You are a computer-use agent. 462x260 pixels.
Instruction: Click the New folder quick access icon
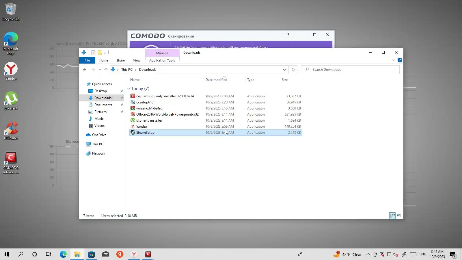[x=100, y=53]
